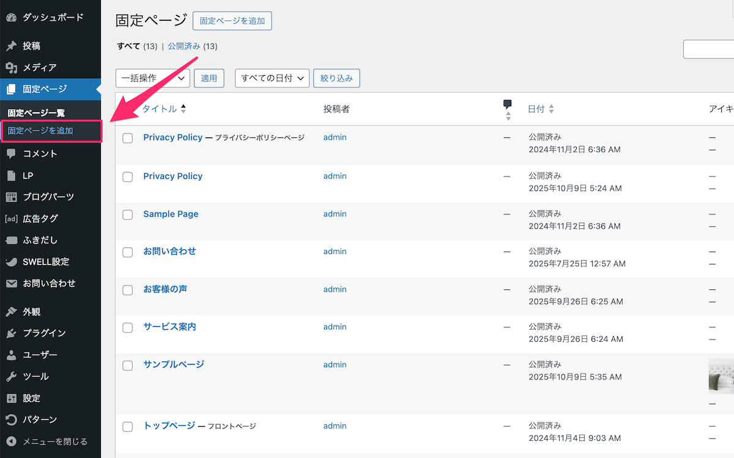Image resolution: width=734 pixels, height=458 pixels.
Task: Check the box beside Sample Page
Action: click(128, 214)
